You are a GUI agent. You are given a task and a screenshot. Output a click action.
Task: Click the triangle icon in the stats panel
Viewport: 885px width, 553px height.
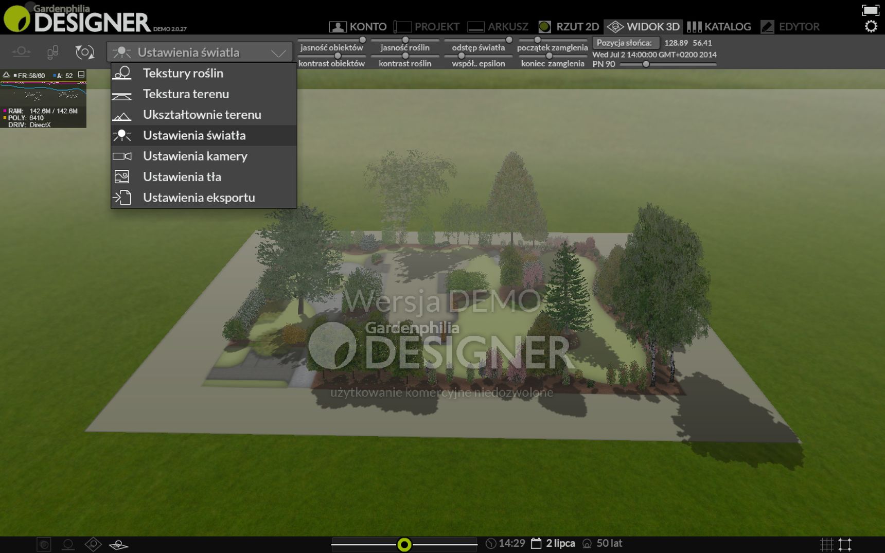coord(6,75)
